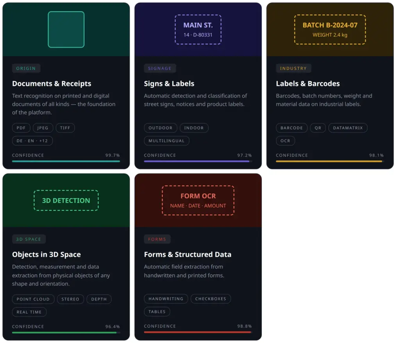Screen dimensions: 400x343
Task: Click the purple 97.2% confidence bar
Action: (x=198, y=161)
